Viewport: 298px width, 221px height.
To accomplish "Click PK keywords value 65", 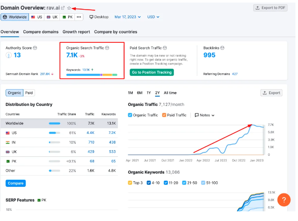I will [x=113, y=161].
